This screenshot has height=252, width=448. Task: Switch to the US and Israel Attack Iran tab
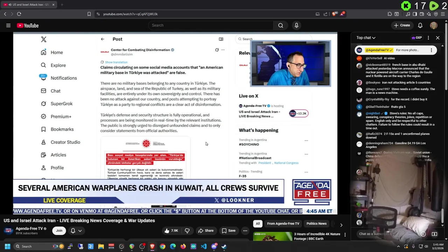(x=30, y=5)
